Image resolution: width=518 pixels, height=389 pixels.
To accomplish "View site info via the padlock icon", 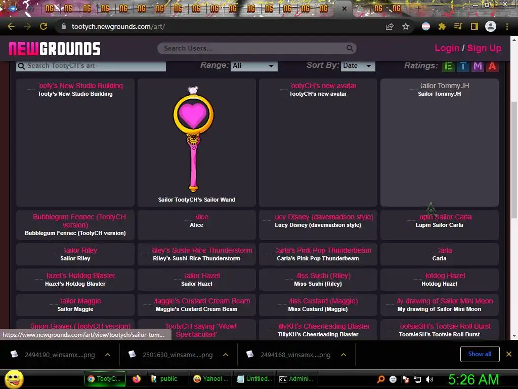I will [x=64, y=26].
